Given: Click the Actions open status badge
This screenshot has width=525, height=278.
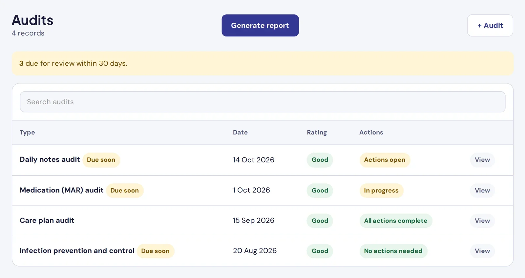Looking at the screenshot, I should [385, 160].
